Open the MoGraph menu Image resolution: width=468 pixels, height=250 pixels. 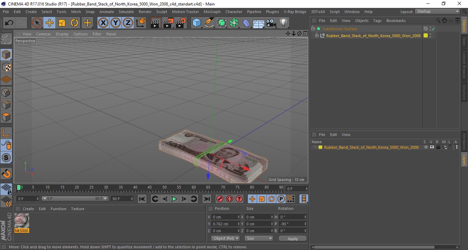pos(212,12)
